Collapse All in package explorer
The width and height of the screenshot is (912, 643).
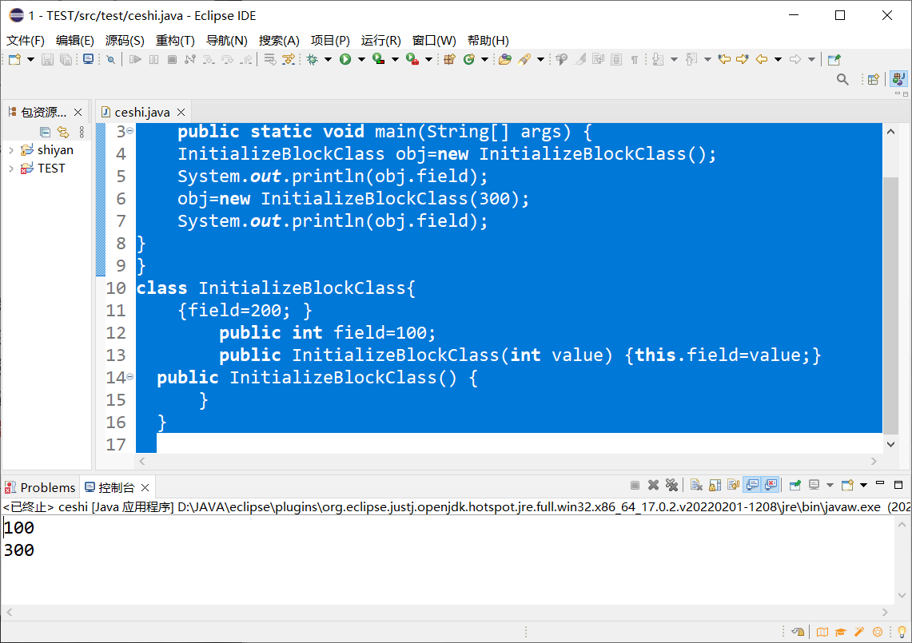click(45, 133)
